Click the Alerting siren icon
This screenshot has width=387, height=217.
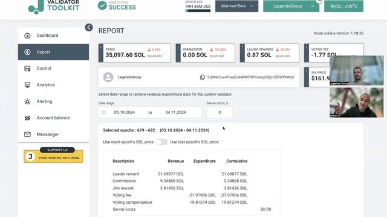point(27,101)
